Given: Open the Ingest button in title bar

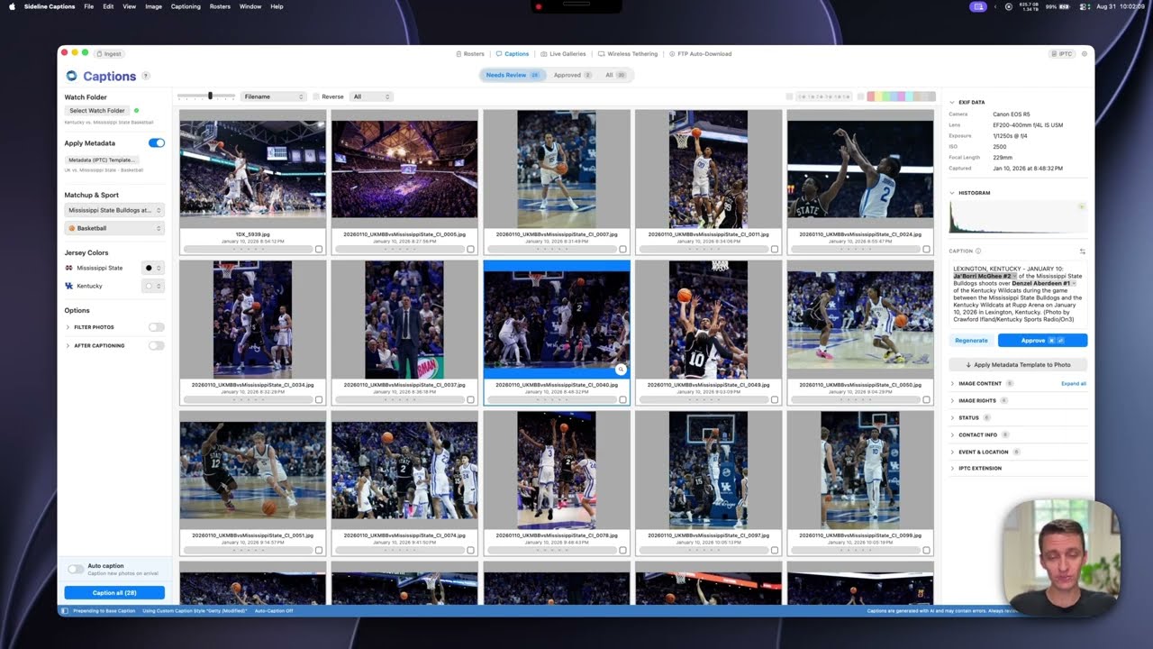Looking at the screenshot, I should point(109,54).
